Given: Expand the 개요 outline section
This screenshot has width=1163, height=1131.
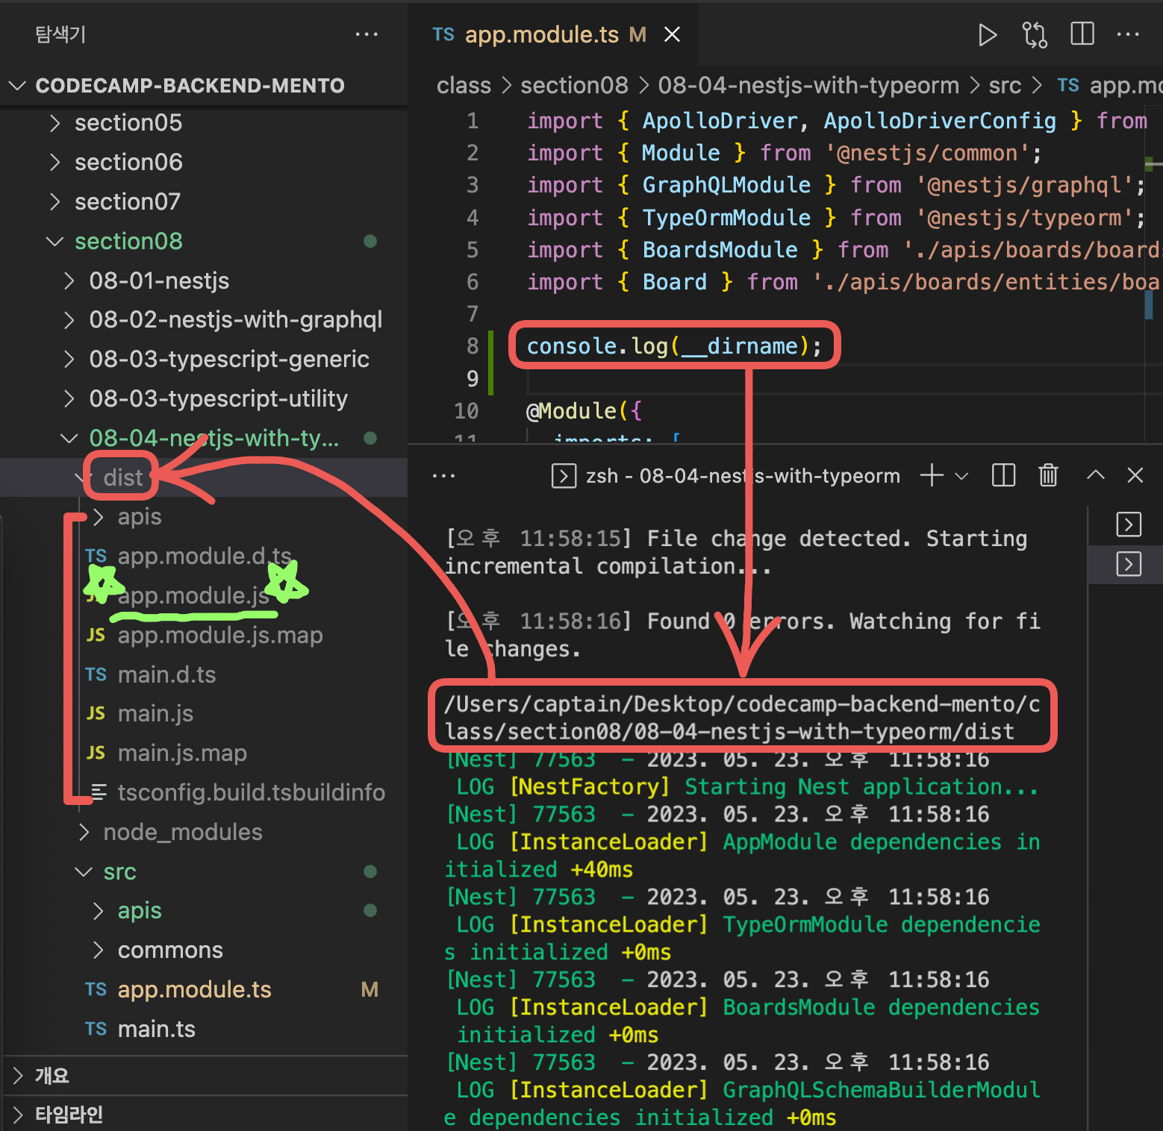Looking at the screenshot, I should [204, 1075].
